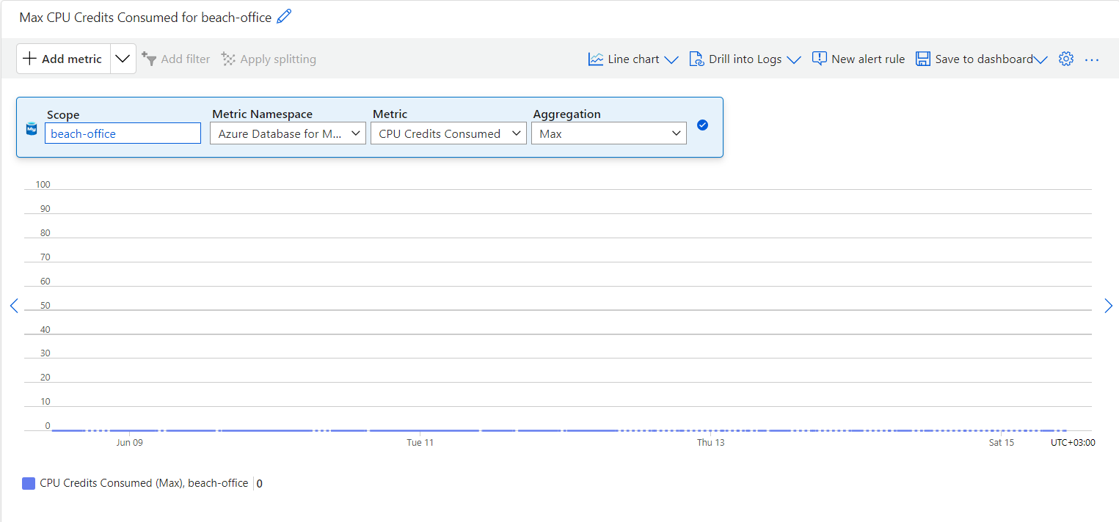Open more options ellipsis menu
Viewport: 1119px width, 522px height.
pyautogui.click(x=1092, y=59)
